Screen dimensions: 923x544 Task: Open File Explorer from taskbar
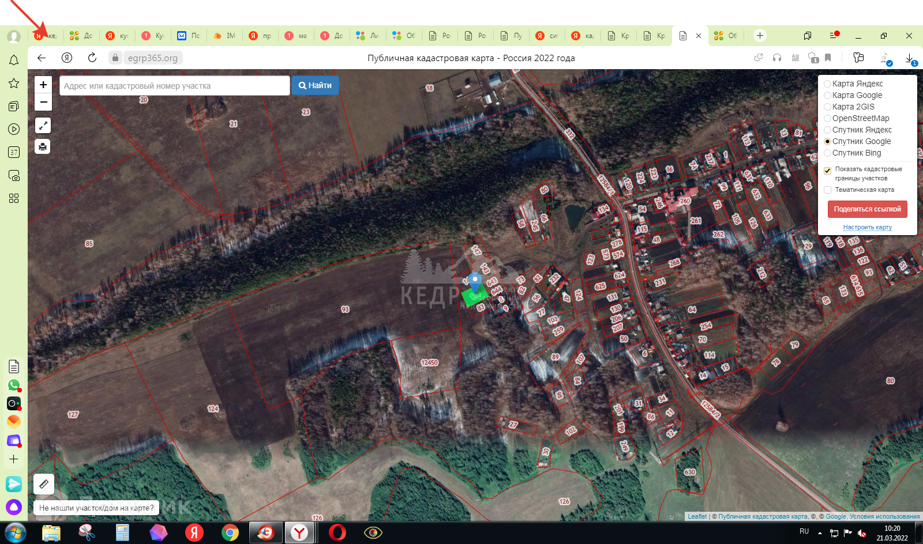51,532
